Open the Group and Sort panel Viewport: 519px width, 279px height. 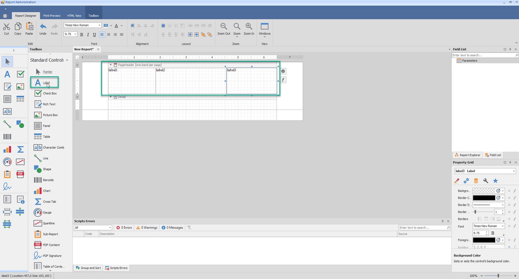point(88,268)
